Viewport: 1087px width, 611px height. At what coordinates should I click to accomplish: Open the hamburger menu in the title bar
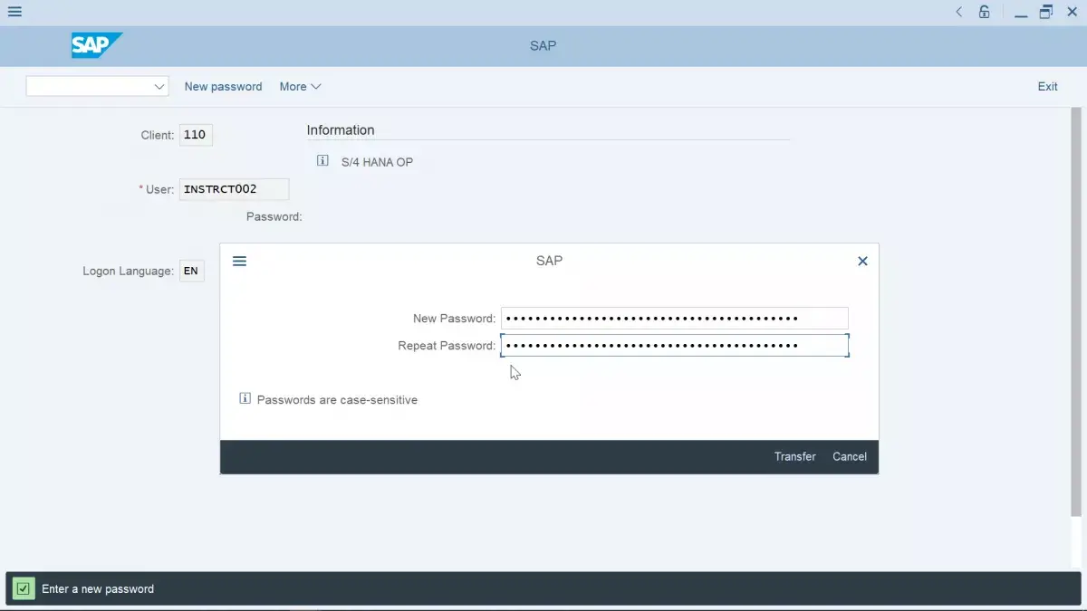pos(14,11)
